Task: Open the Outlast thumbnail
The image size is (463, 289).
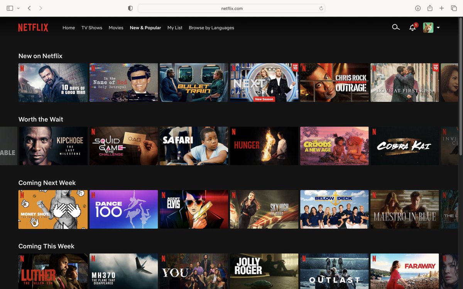Action: click(x=335, y=271)
